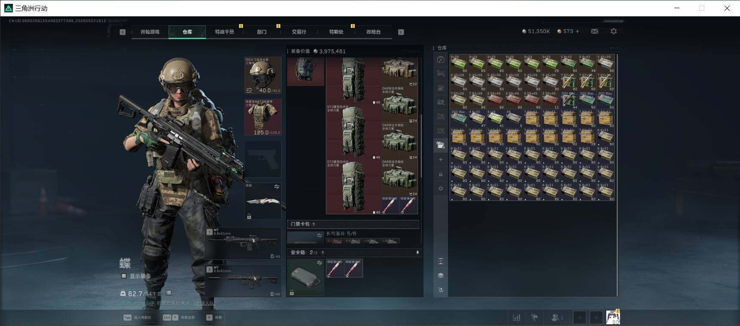740x326 pixels.
Task: Open the 开始游戏 tab
Action: (150, 32)
